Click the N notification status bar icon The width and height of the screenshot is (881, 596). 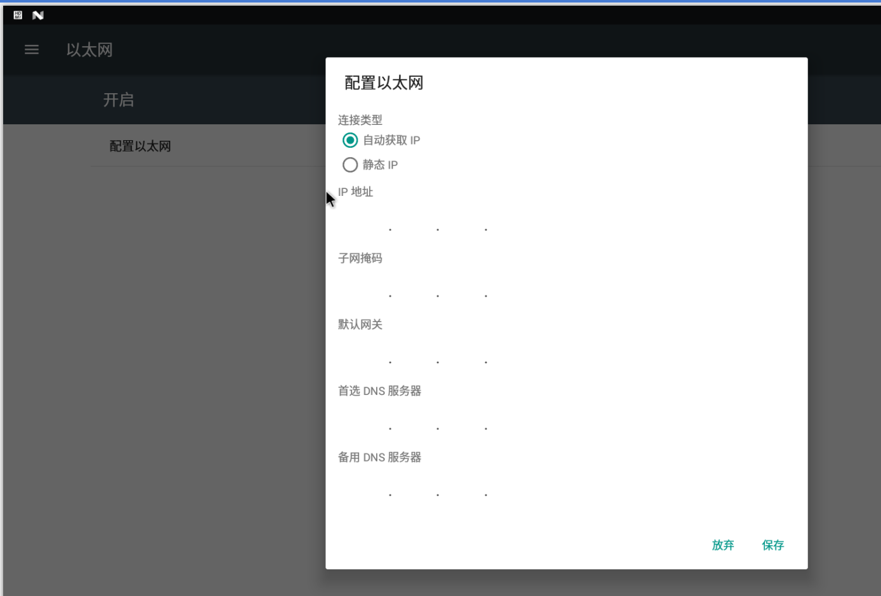pyautogui.click(x=38, y=15)
